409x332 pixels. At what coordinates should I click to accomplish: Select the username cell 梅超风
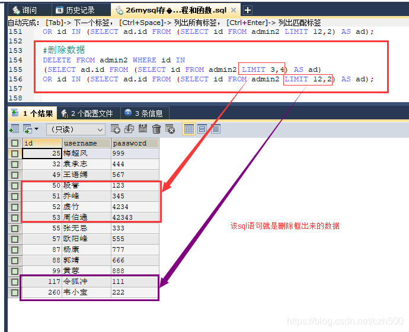click(x=87, y=153)
